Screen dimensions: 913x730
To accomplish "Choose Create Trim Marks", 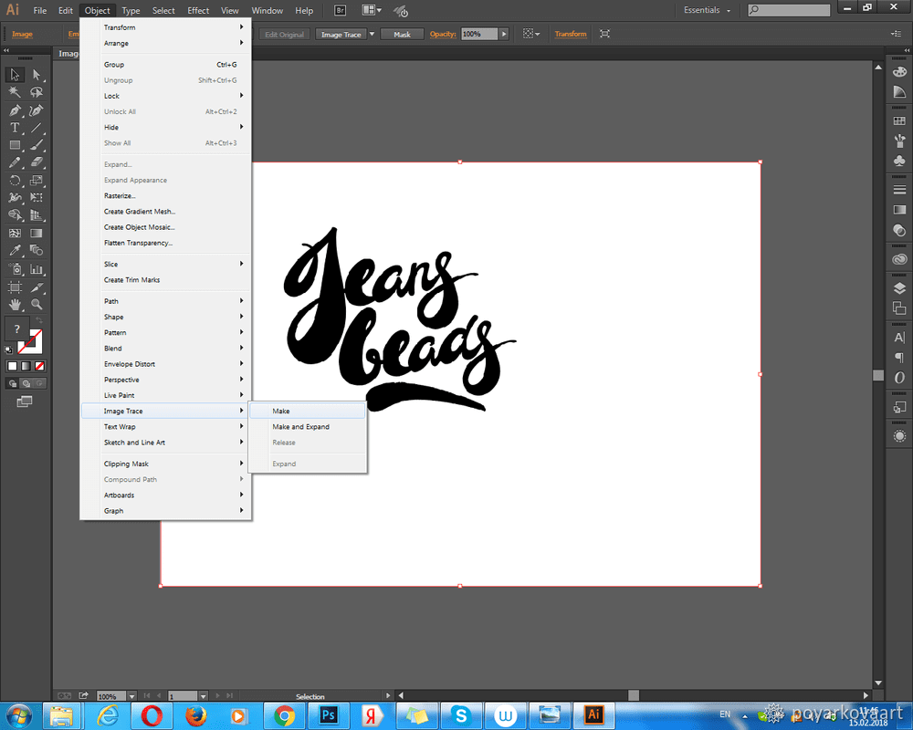I will pos(166,280).
